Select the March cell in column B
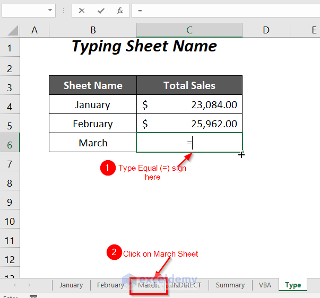This screenshot has height=298, width=320. (x=93, y=143)
